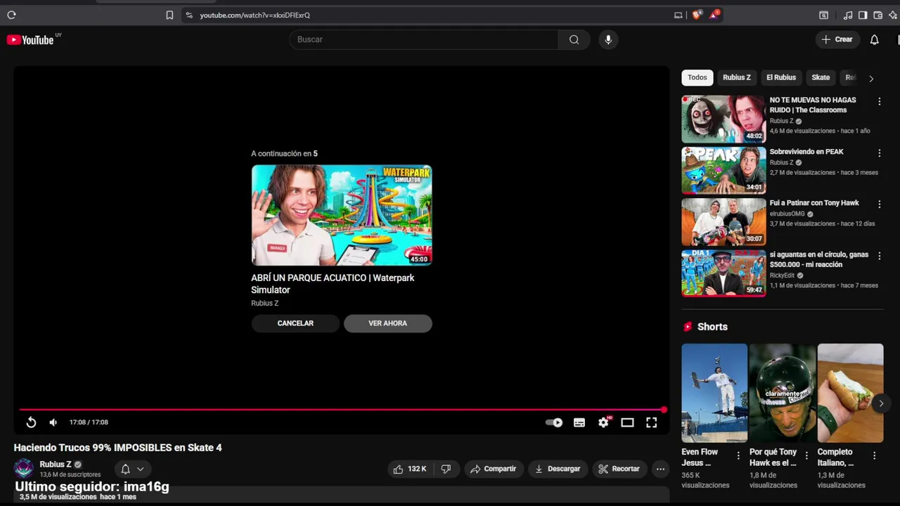Image resolution: width=900 pixels, height=506 pixels.
Task: Click the elrubiusOMG channel name in sidebar
Action: tap(787, 214)
